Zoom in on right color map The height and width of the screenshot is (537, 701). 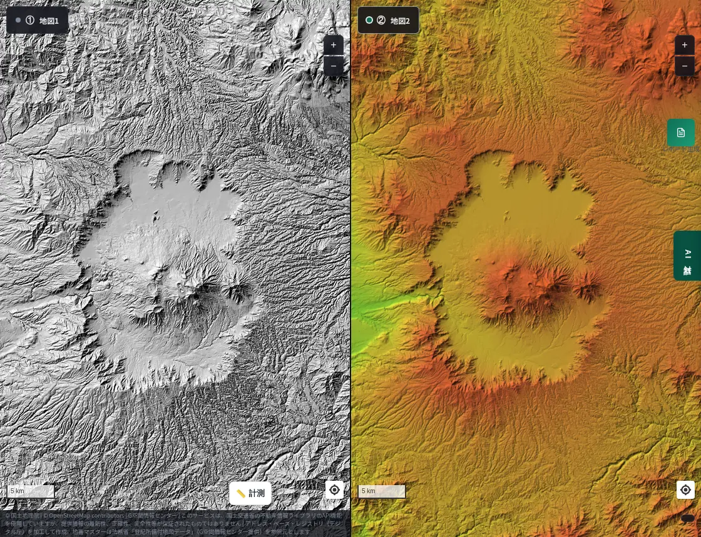pyautogui.click(x=685, y=45)
